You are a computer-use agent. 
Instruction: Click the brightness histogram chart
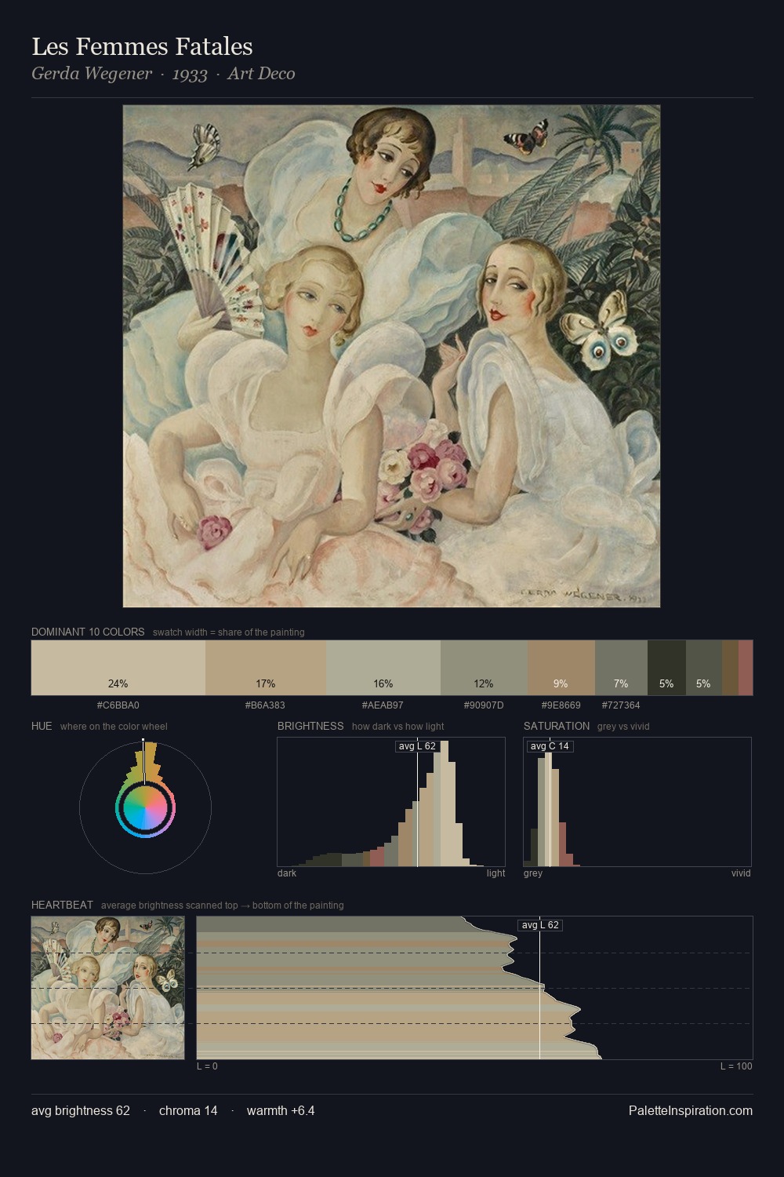point(391,802)
